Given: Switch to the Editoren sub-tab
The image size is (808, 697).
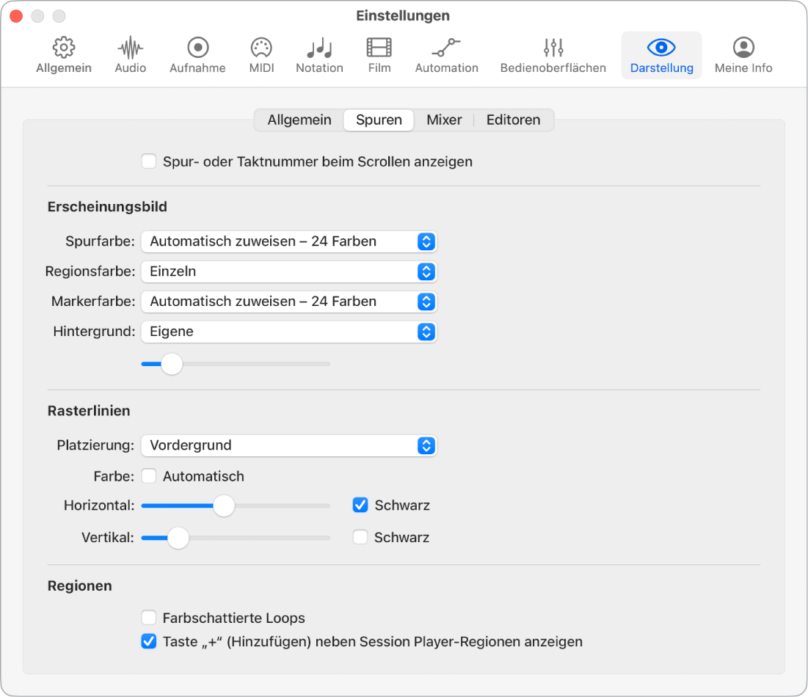Looking at the screenshot, I should pos(513,120).
